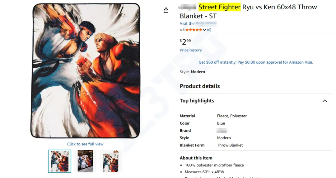Image resolution: width=336 pixels, height=178 pixels.
Task: Click the product title Ryu vs Ken Throw Blanket
Action: click(248, 11)
